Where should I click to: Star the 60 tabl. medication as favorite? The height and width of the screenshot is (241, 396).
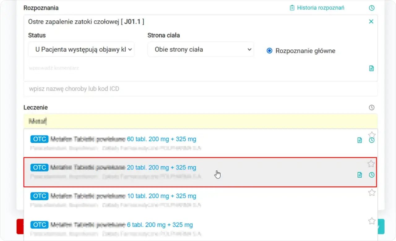[372, 135]
